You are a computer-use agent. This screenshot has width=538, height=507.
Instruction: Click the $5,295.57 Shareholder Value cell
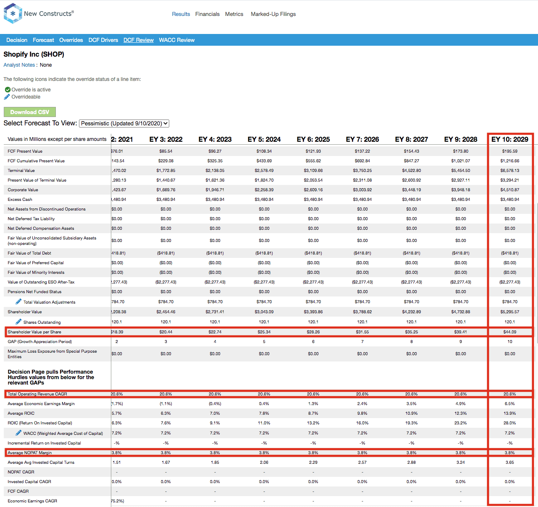pyautogui.click(x=510, y=312)
